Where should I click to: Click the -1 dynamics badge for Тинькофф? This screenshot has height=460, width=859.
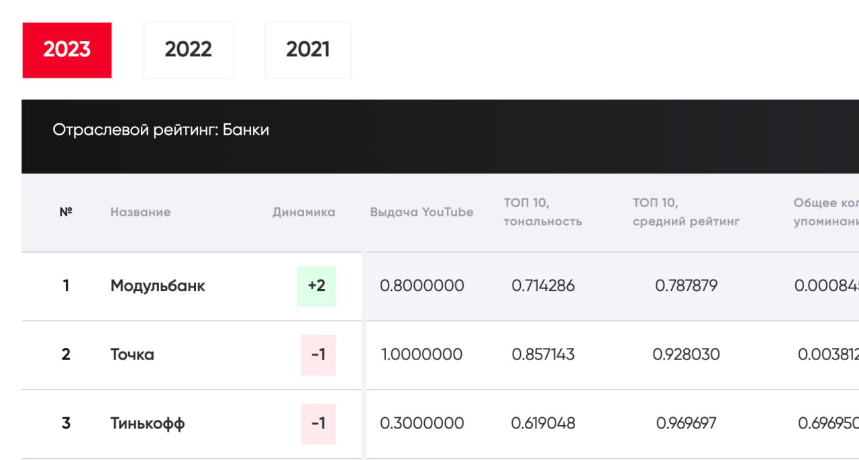click(318, 423)
